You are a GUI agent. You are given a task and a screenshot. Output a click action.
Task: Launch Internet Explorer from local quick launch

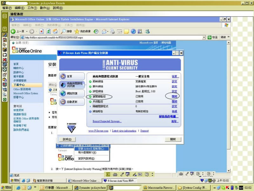pos(18,188)
